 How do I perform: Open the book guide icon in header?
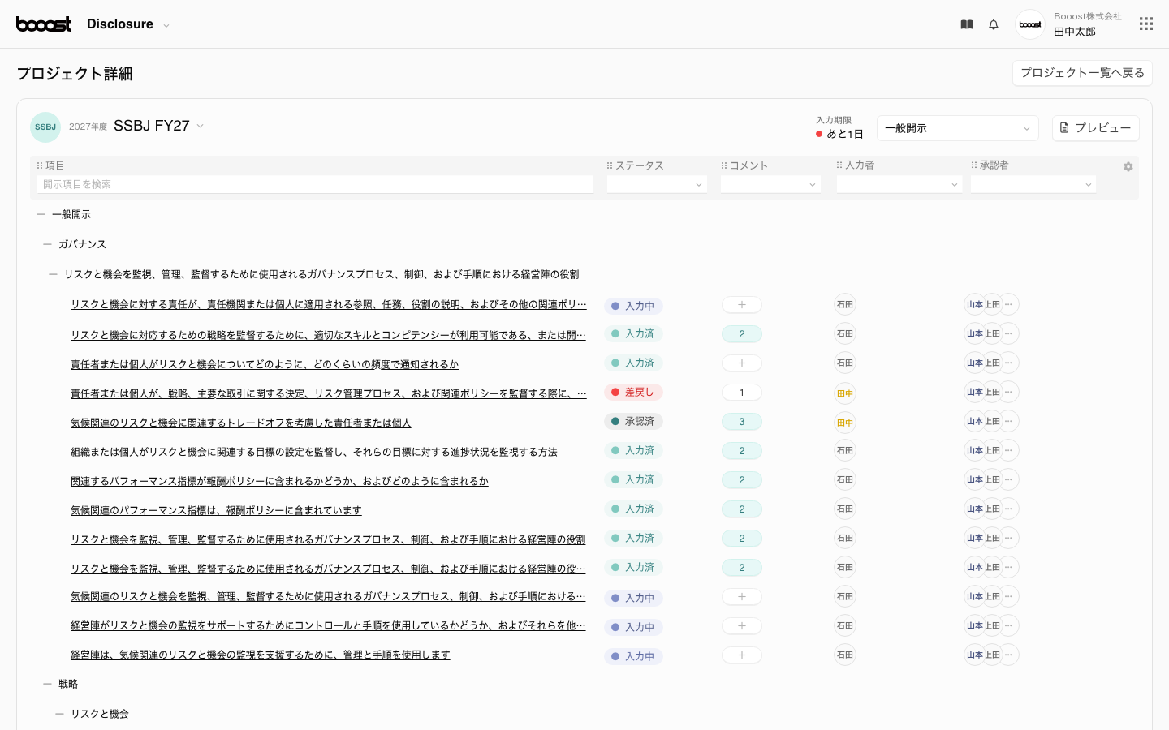tap(966, 24)
